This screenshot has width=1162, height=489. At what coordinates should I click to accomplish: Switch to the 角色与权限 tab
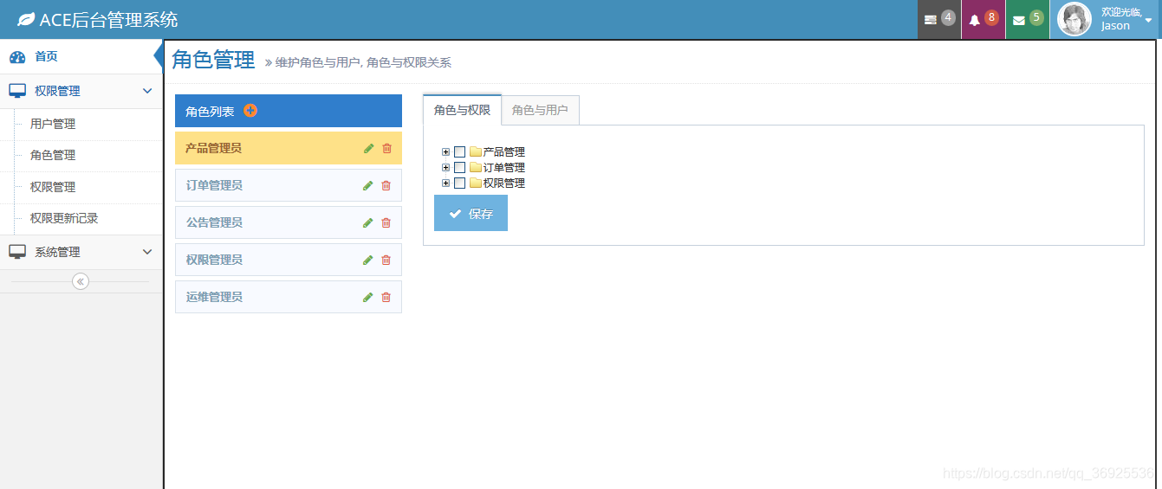pos(462,110)
